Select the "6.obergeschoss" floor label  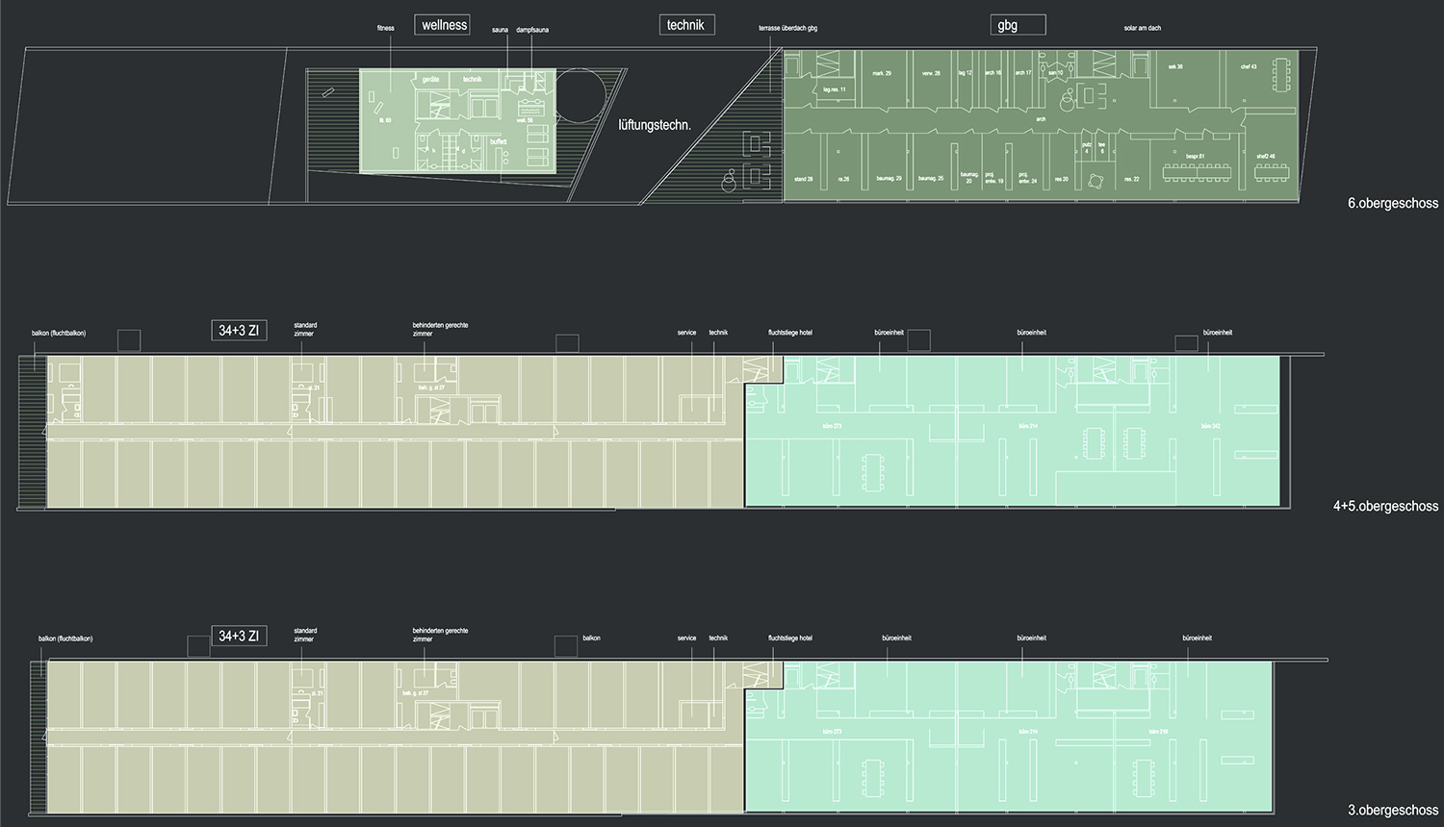coord(1392,204)
